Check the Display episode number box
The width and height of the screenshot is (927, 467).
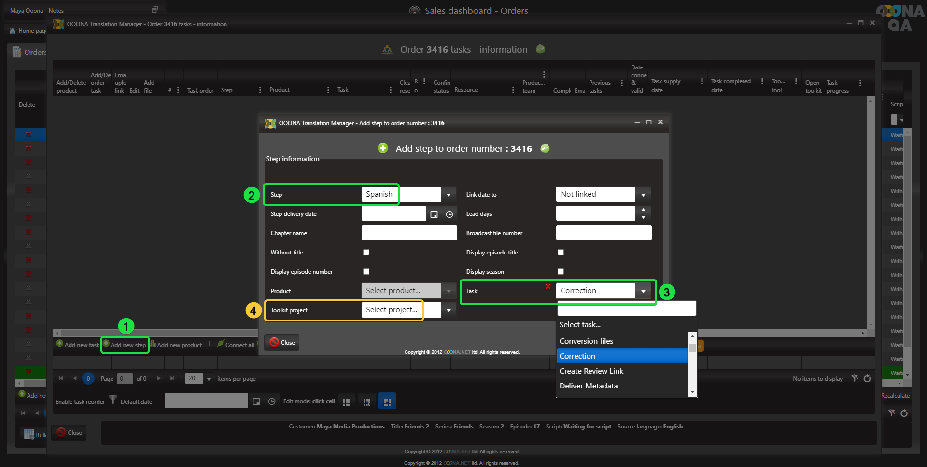coord(366,271)
